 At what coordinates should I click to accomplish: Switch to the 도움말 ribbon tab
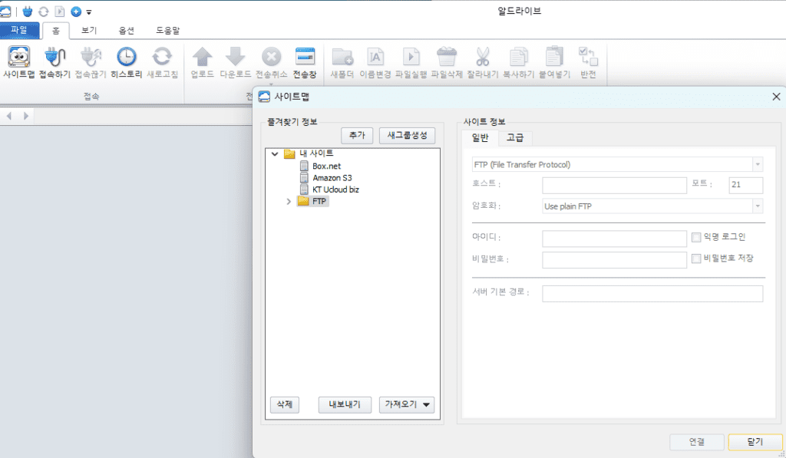(x=167, y=31)
